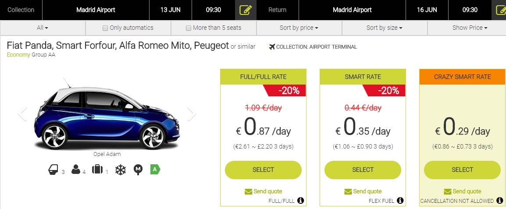506x209 pixels.
Task: Click the previous car image arrow
Action: tap(22, 113)
